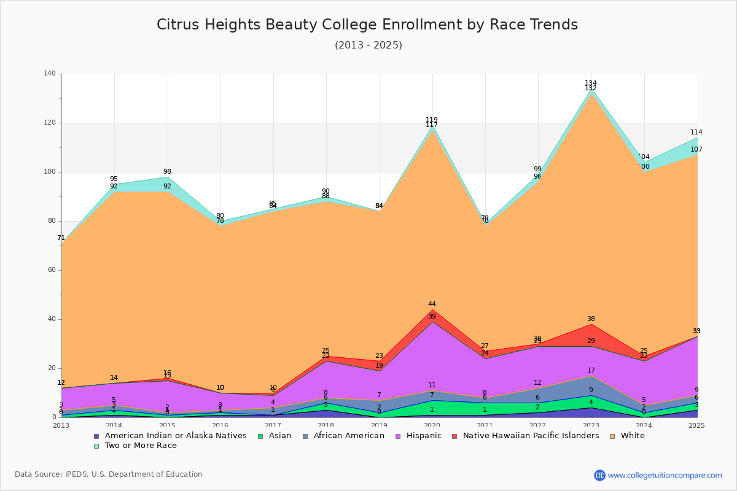Toggle the African American legend color swatch
Image resolution: width=737 pixels, height=491 pixels.
click(305, 436)
